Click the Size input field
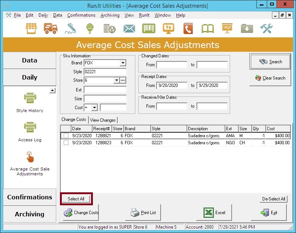Image resolution: width=296 pixels, height=233 pixels. pos(105,99)
